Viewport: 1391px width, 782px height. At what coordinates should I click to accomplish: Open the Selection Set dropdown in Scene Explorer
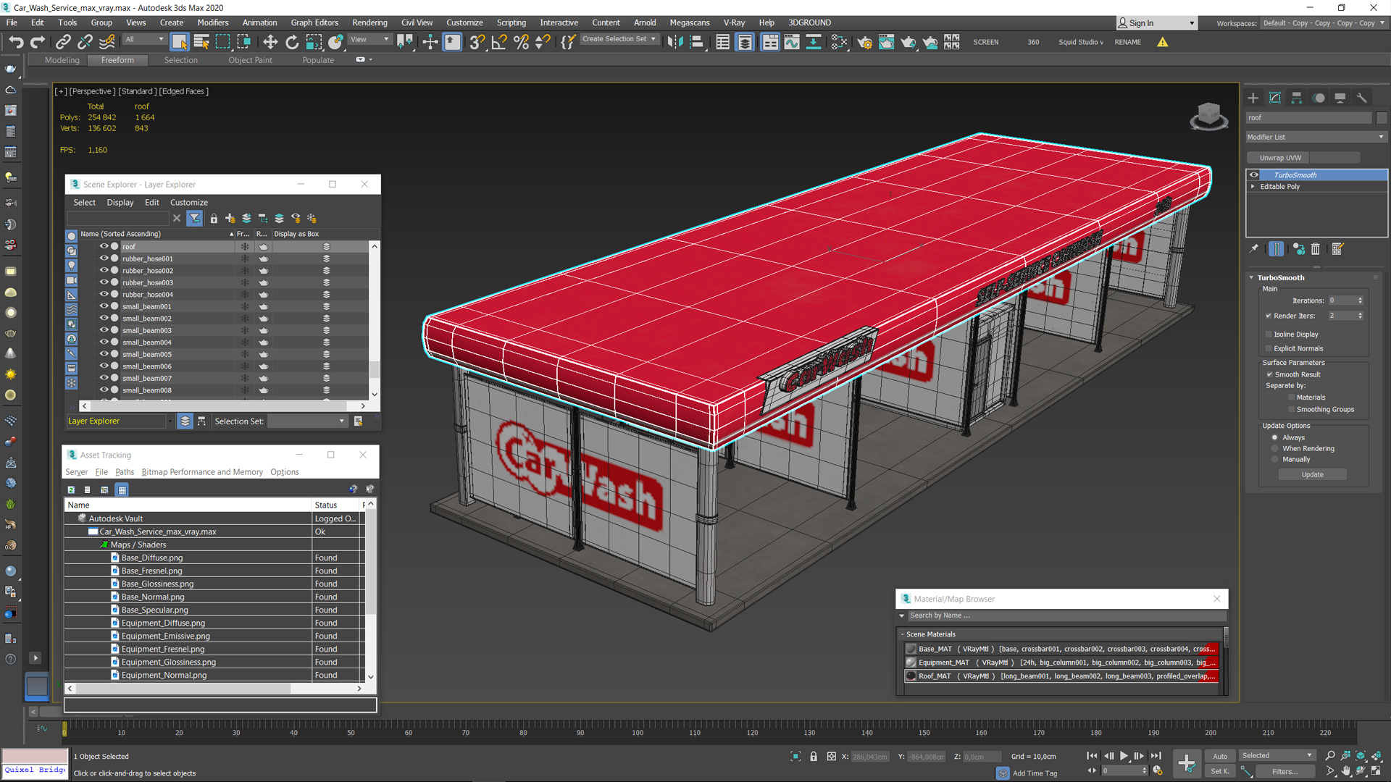[307, 421]
